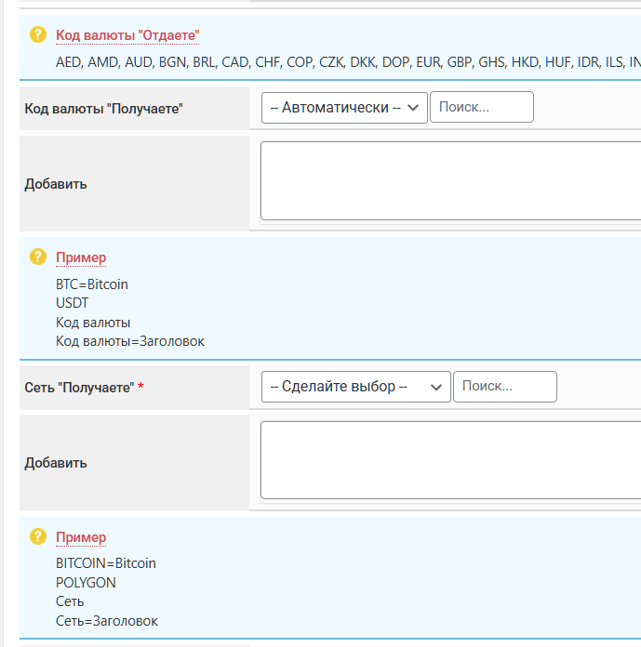Expand the "Сделайте выбор" network dropdown

355,387
